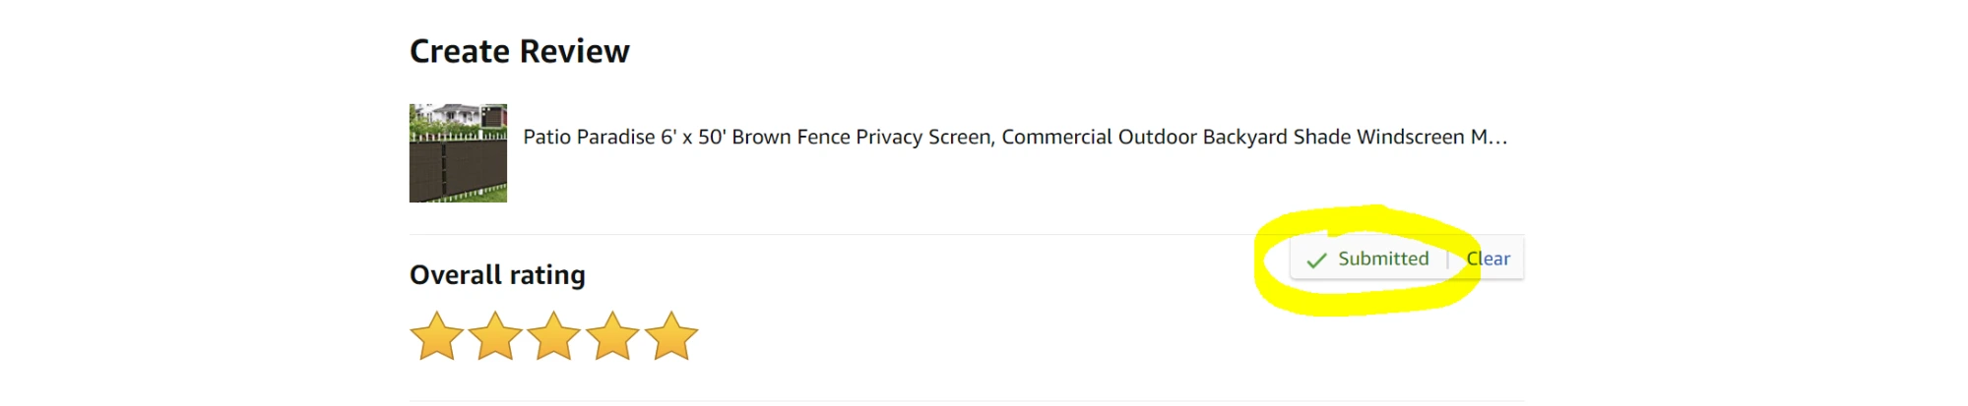The height and width of the screenshot is (406, 1968).
Task: Rate the product one star
Action: point(436,336)
